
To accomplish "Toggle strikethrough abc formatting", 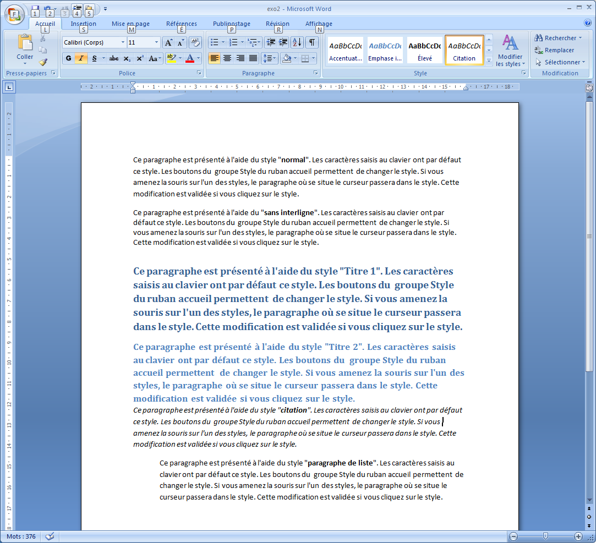I will (x=114, y=58).
